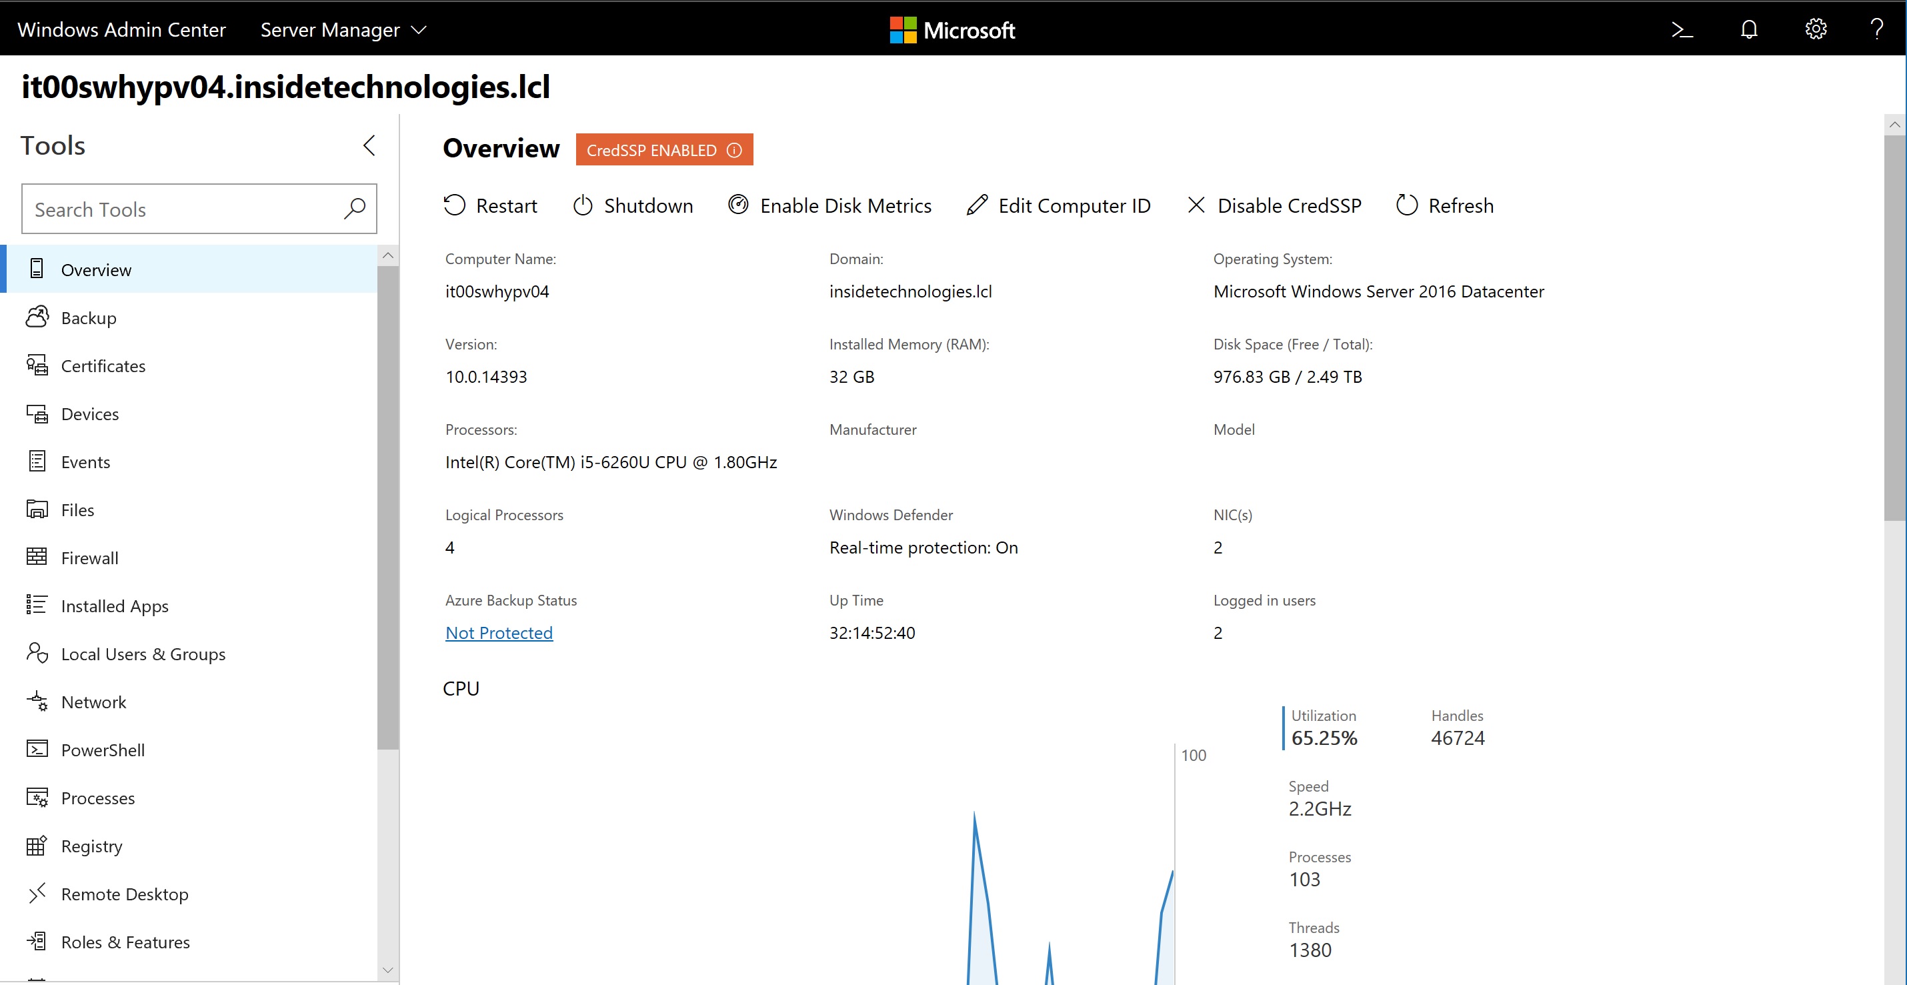
Task: Click the CredSSP ENABLED badge
Action: (x=664, y=149)
